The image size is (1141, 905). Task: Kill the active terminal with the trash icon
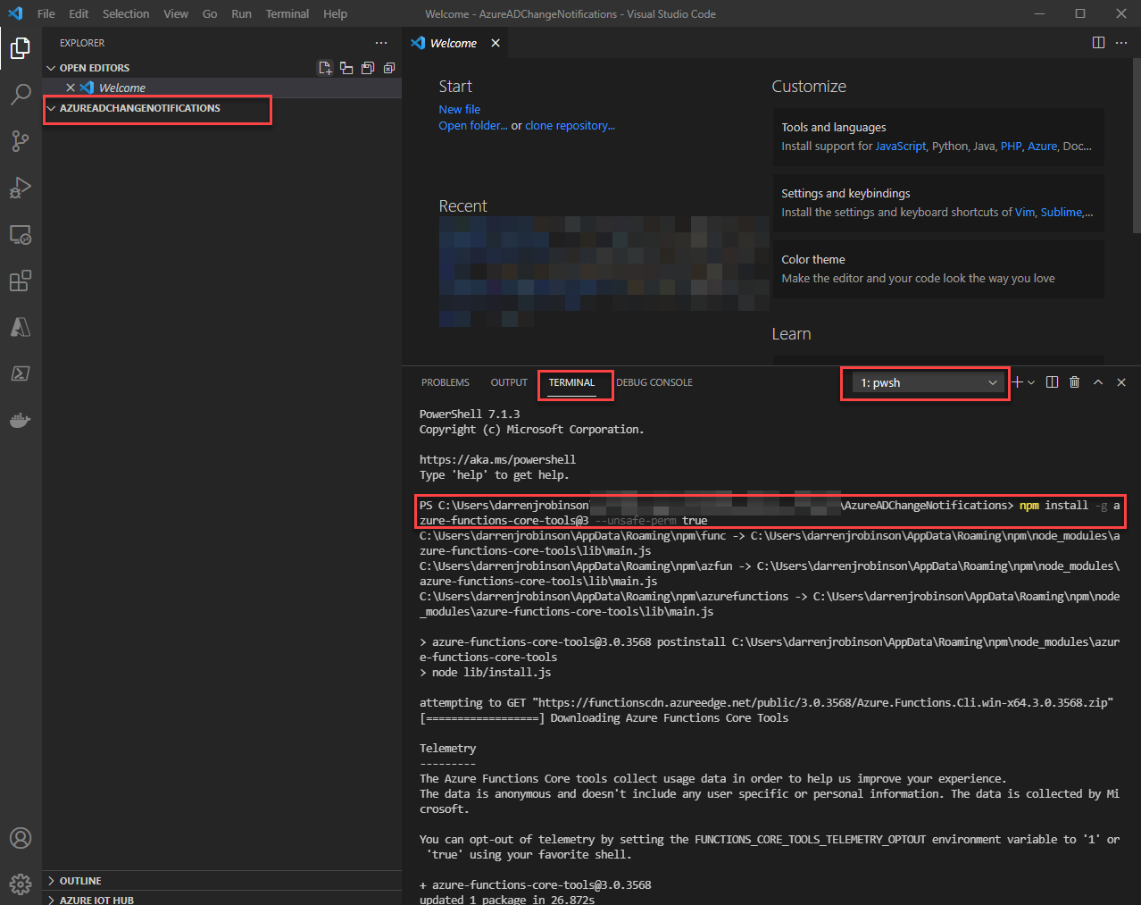tap(1074, 381)
